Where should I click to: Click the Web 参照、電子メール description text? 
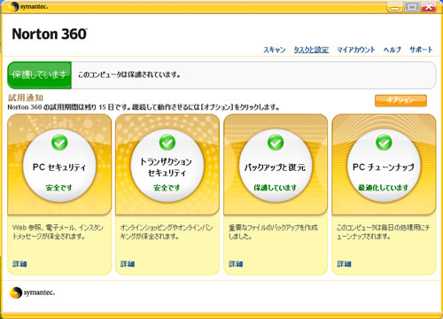pyautogui.click(x=58, y=232)
